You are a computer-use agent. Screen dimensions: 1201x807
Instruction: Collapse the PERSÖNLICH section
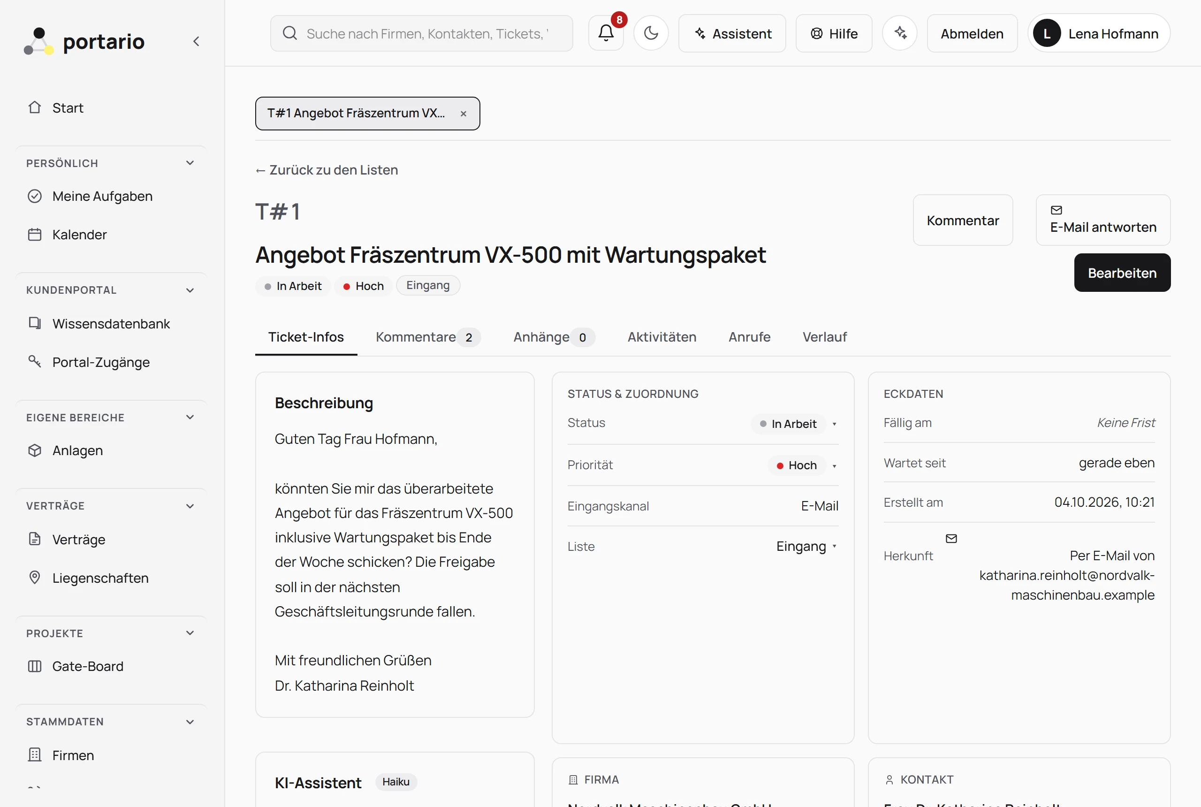(112, 163)
